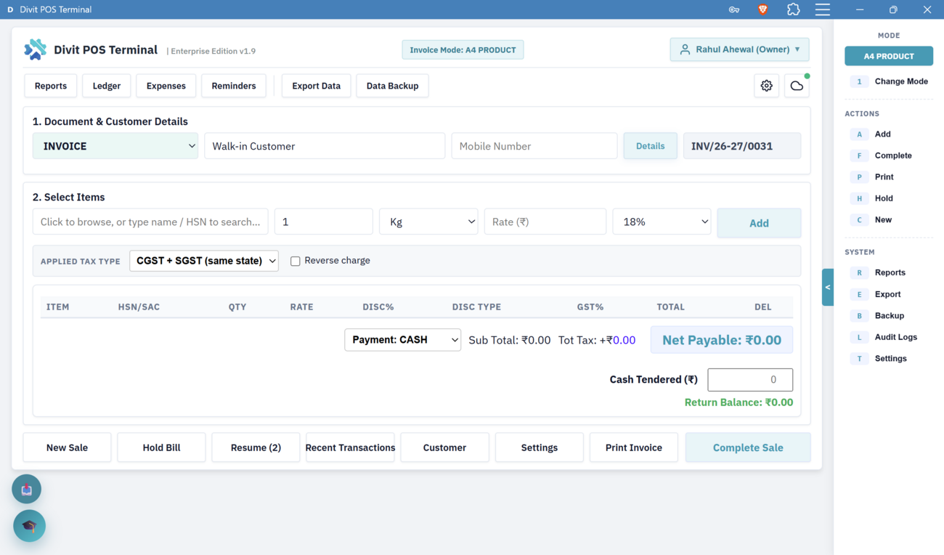The height and width of the screenshot is (555, 944).
Task: Open the graduation cap tutorial icon
Action: 30,526
